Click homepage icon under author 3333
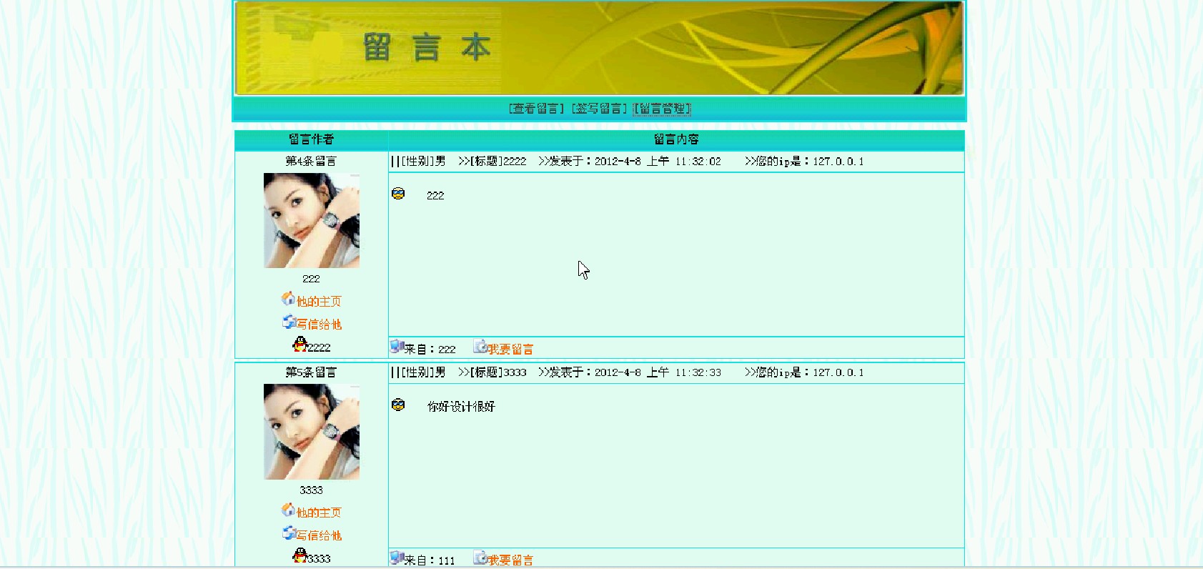 tap(288, 510)
